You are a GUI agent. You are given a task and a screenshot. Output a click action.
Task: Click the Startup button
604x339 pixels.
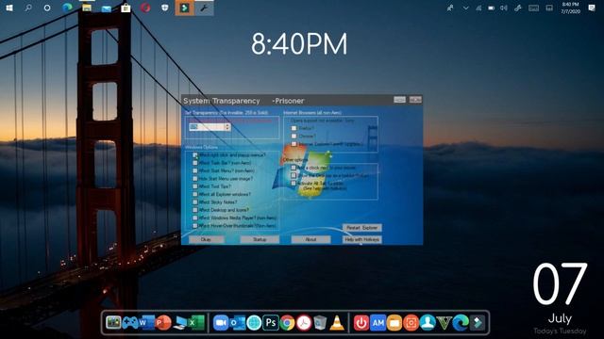coord(260,239)
